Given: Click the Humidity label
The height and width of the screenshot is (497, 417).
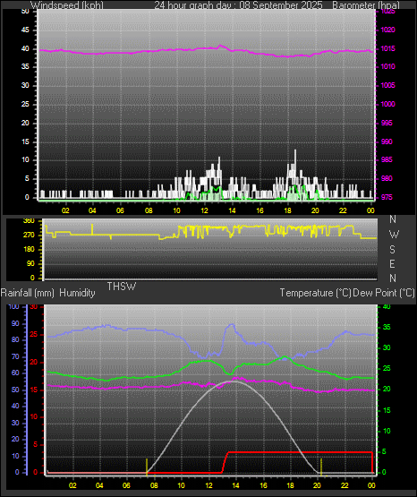Looking at the screenshot, I should click(x=77, y=293).
